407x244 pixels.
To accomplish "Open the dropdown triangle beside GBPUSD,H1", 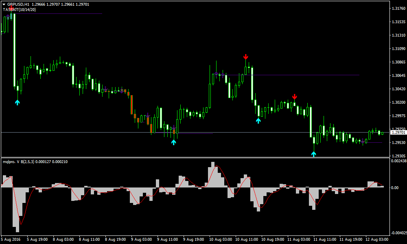I will [4, 4].
